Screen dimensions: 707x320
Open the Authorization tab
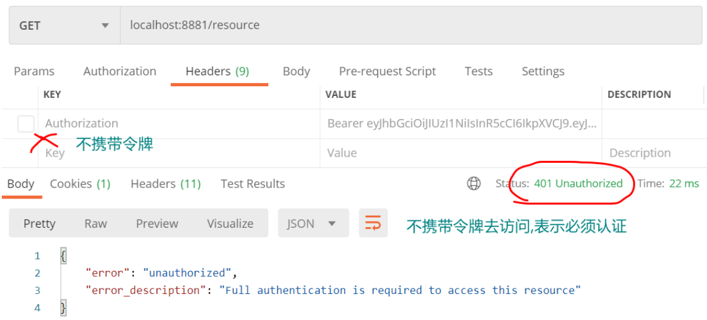(120, 71)
